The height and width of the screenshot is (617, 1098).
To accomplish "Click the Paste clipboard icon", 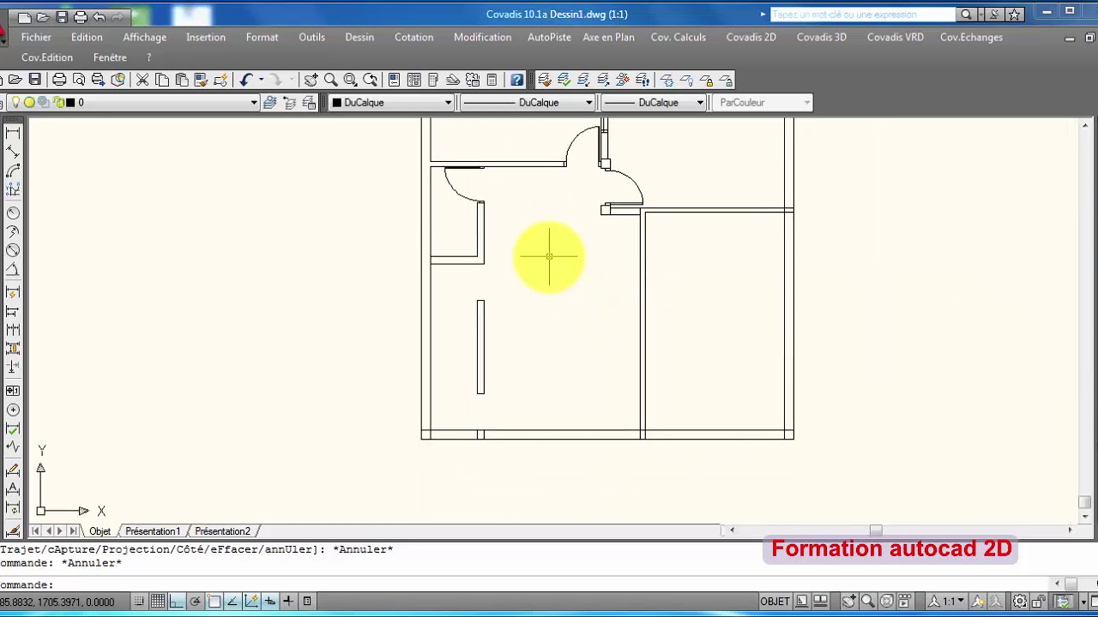I will [182, 80].
